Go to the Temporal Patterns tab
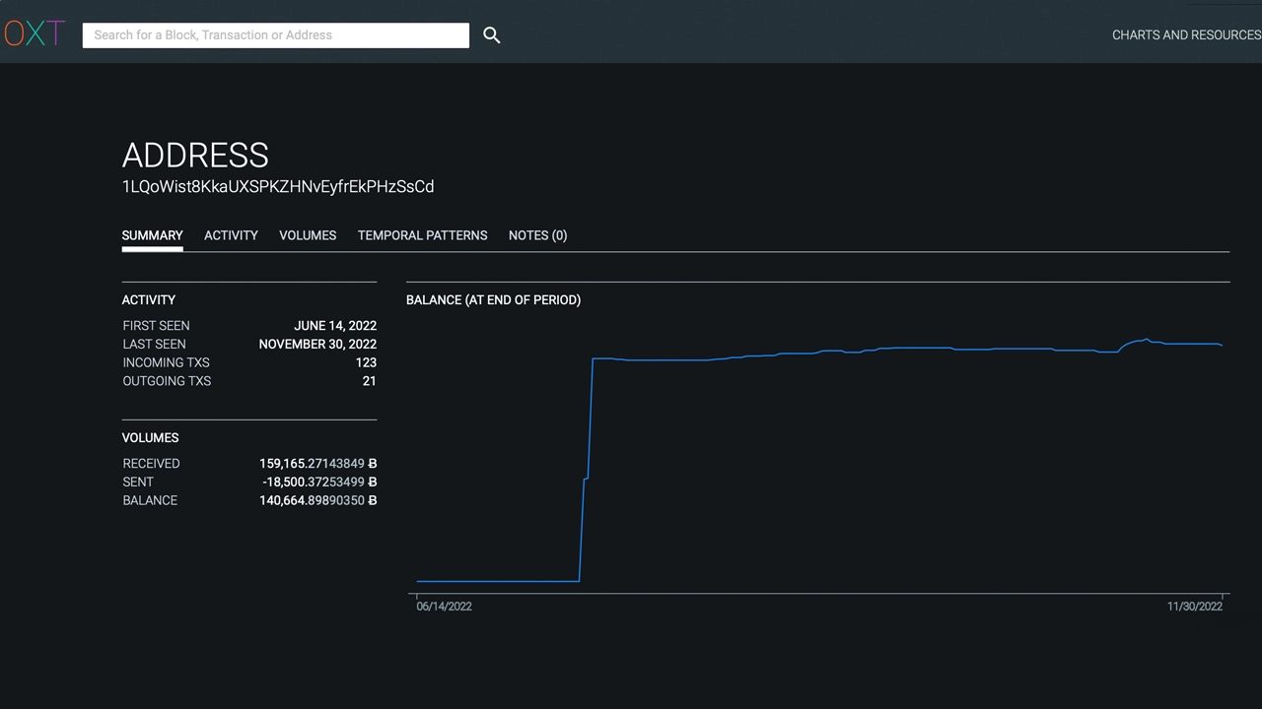 coord(422,235)
